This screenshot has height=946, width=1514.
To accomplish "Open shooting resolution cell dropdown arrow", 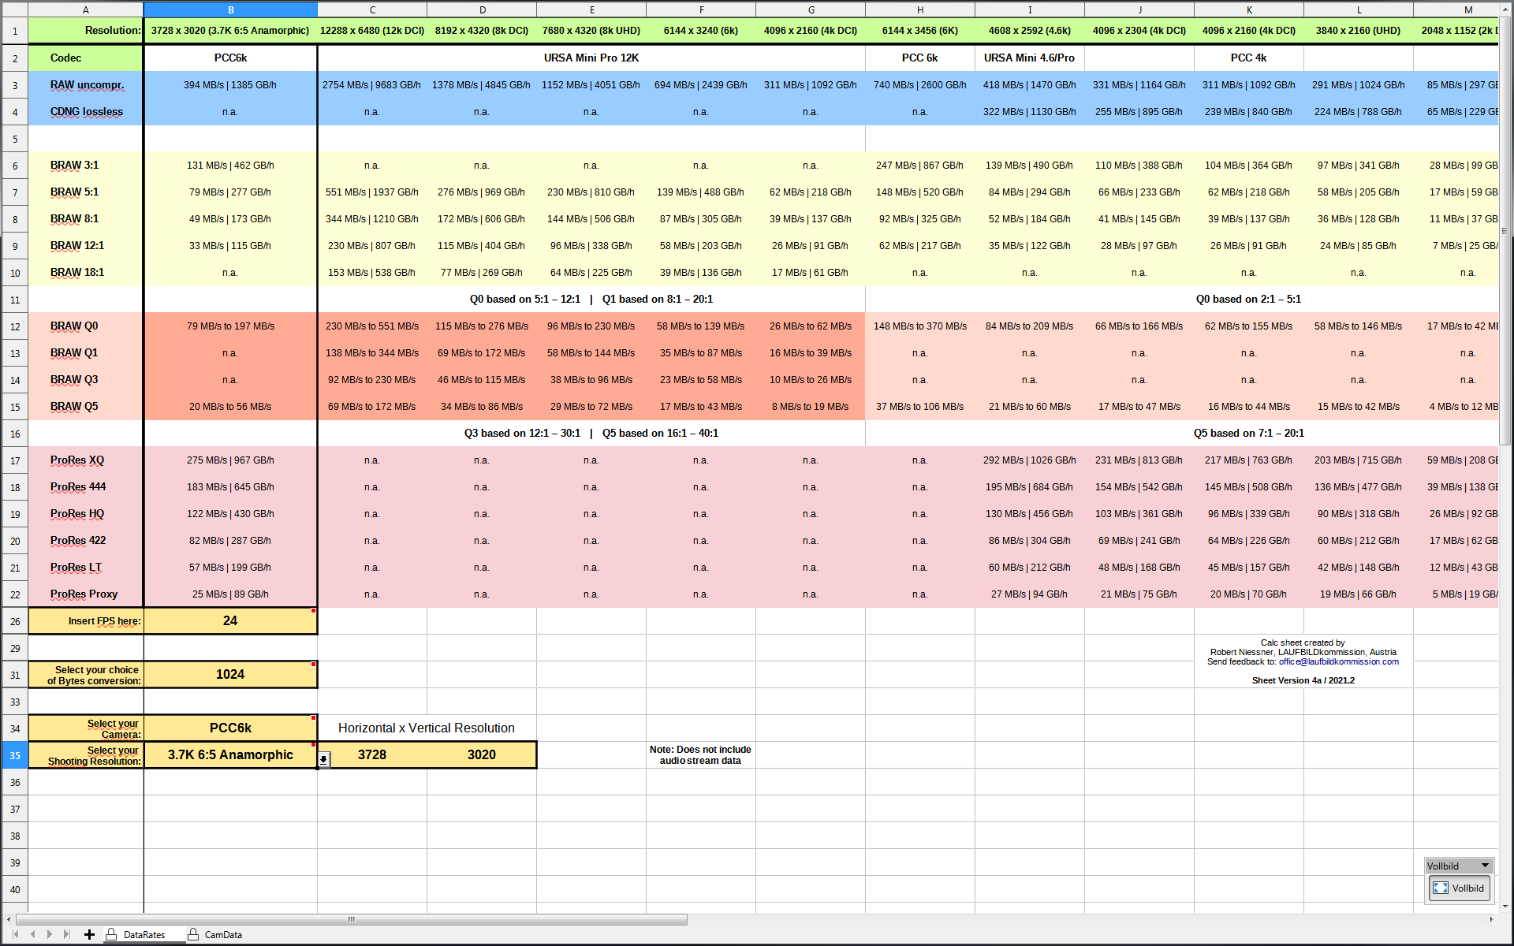I will tap(324, 758).
